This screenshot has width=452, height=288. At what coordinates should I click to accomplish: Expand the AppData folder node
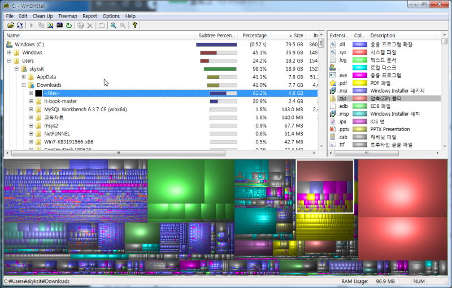pyautogui.click(x=24, y=77)
